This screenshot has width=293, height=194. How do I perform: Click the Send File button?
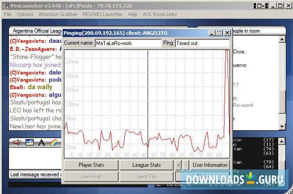147,177
